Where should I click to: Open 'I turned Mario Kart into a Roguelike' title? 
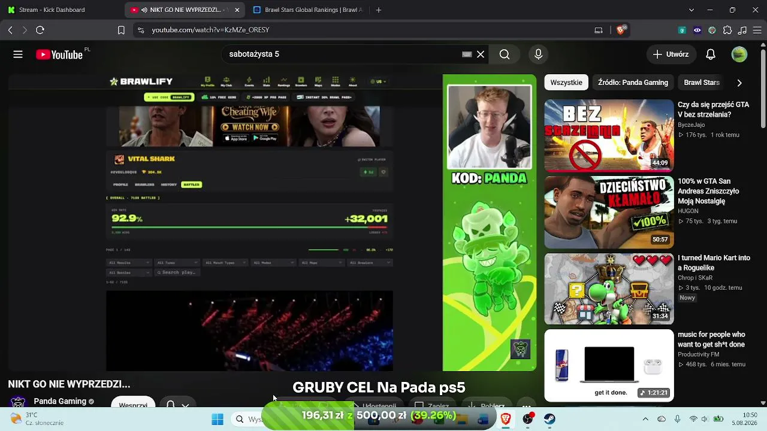pyautogui.click(x=714, y=263)
